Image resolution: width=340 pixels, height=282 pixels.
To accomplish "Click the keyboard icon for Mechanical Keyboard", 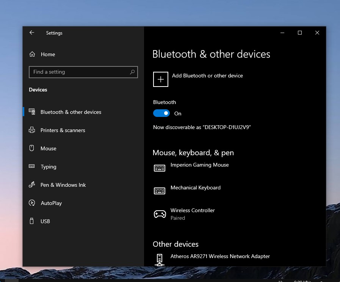I will [x=159, y=191].
